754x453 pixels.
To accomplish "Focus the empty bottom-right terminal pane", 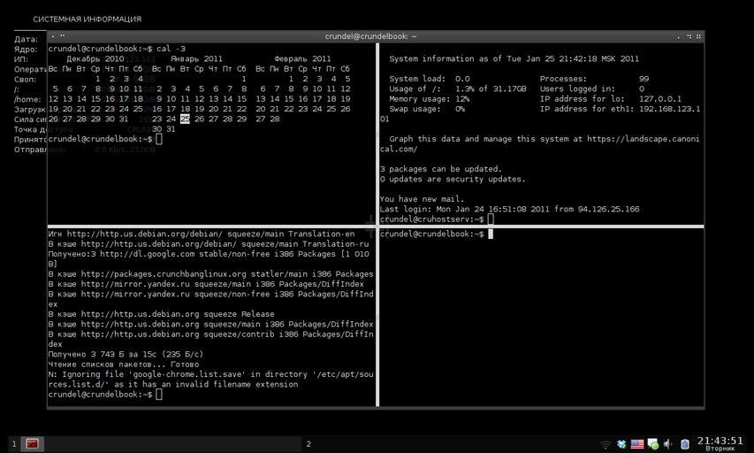I will click(541, 319).
